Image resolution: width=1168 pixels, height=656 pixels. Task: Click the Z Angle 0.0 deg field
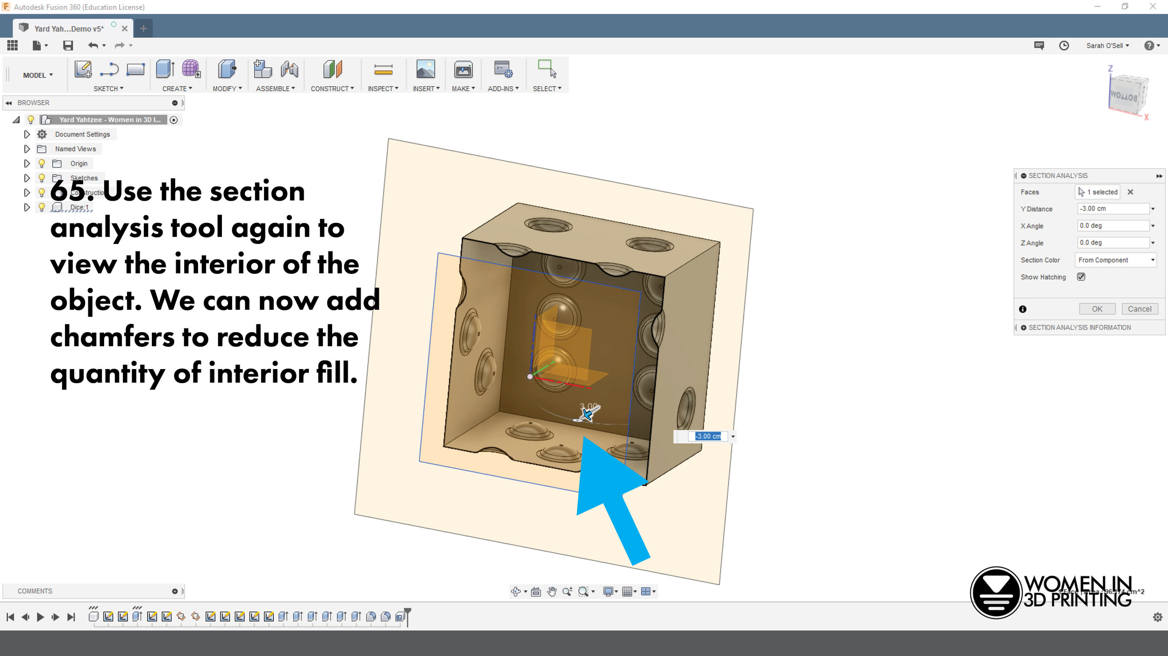[1113, 243]
